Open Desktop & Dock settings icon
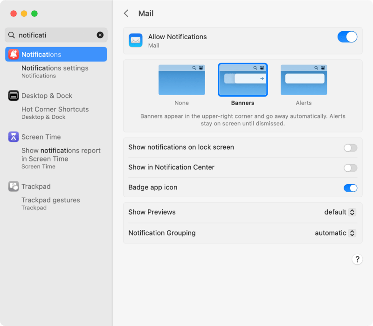Screen dimensions: 373x326 click(14, 96)
